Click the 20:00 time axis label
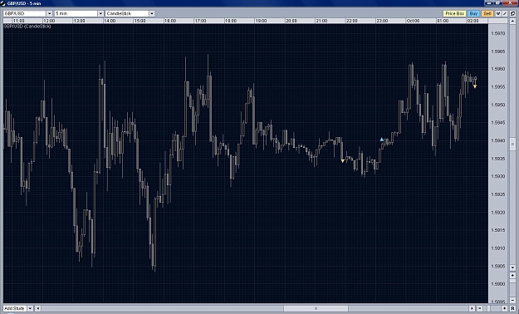This screenshot has width=519, height=314. click(x=291, y=21)
